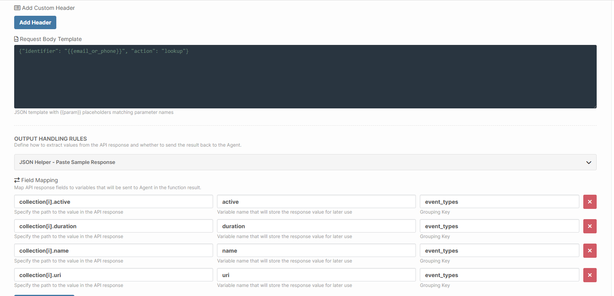614x296 pixels.
Task: Click the Add Custom Header list icon
Action: (17, 8)
